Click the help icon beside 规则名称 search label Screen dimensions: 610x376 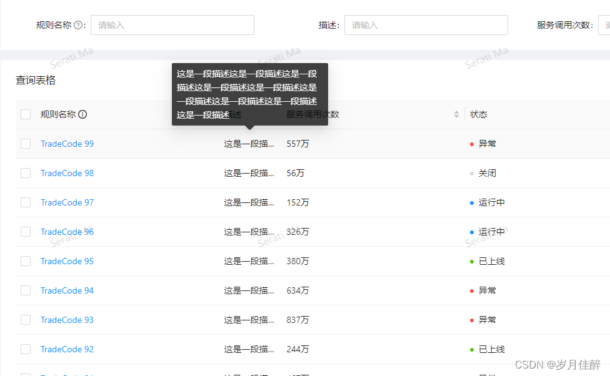78,25
